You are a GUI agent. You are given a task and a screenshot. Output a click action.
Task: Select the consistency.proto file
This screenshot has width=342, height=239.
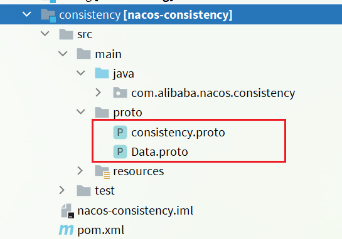(x=178, y=133)
